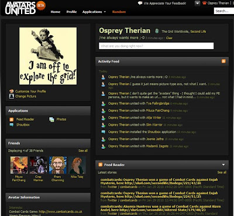Open The Grid Worldwide, Second Life link

[184, 32]
